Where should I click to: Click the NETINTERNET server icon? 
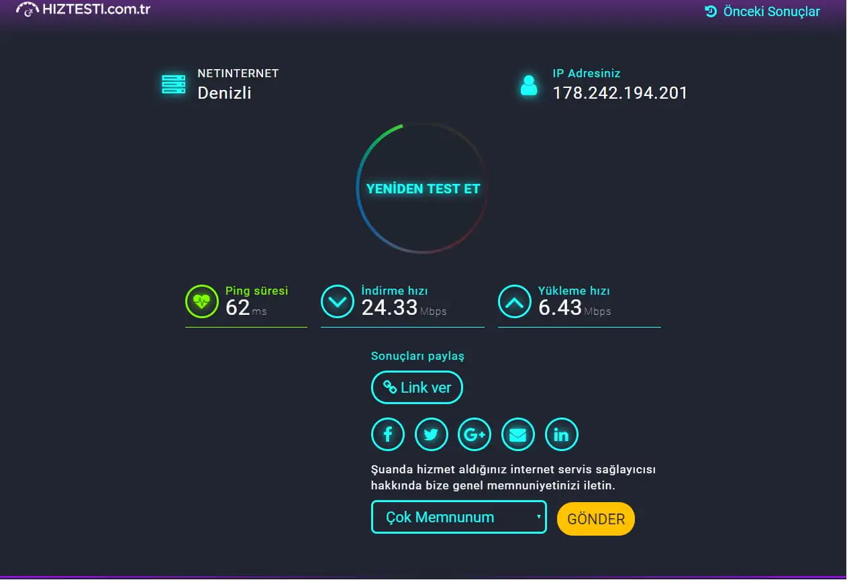click(x=174, y=83)
